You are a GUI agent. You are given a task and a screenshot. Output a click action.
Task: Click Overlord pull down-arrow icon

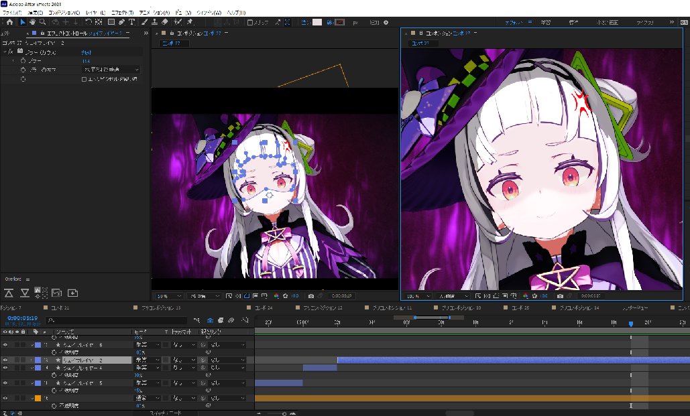click(x=25, y=293)
